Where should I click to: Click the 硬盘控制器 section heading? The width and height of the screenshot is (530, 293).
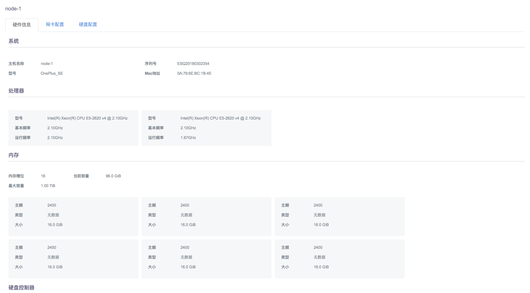(21, 288)
